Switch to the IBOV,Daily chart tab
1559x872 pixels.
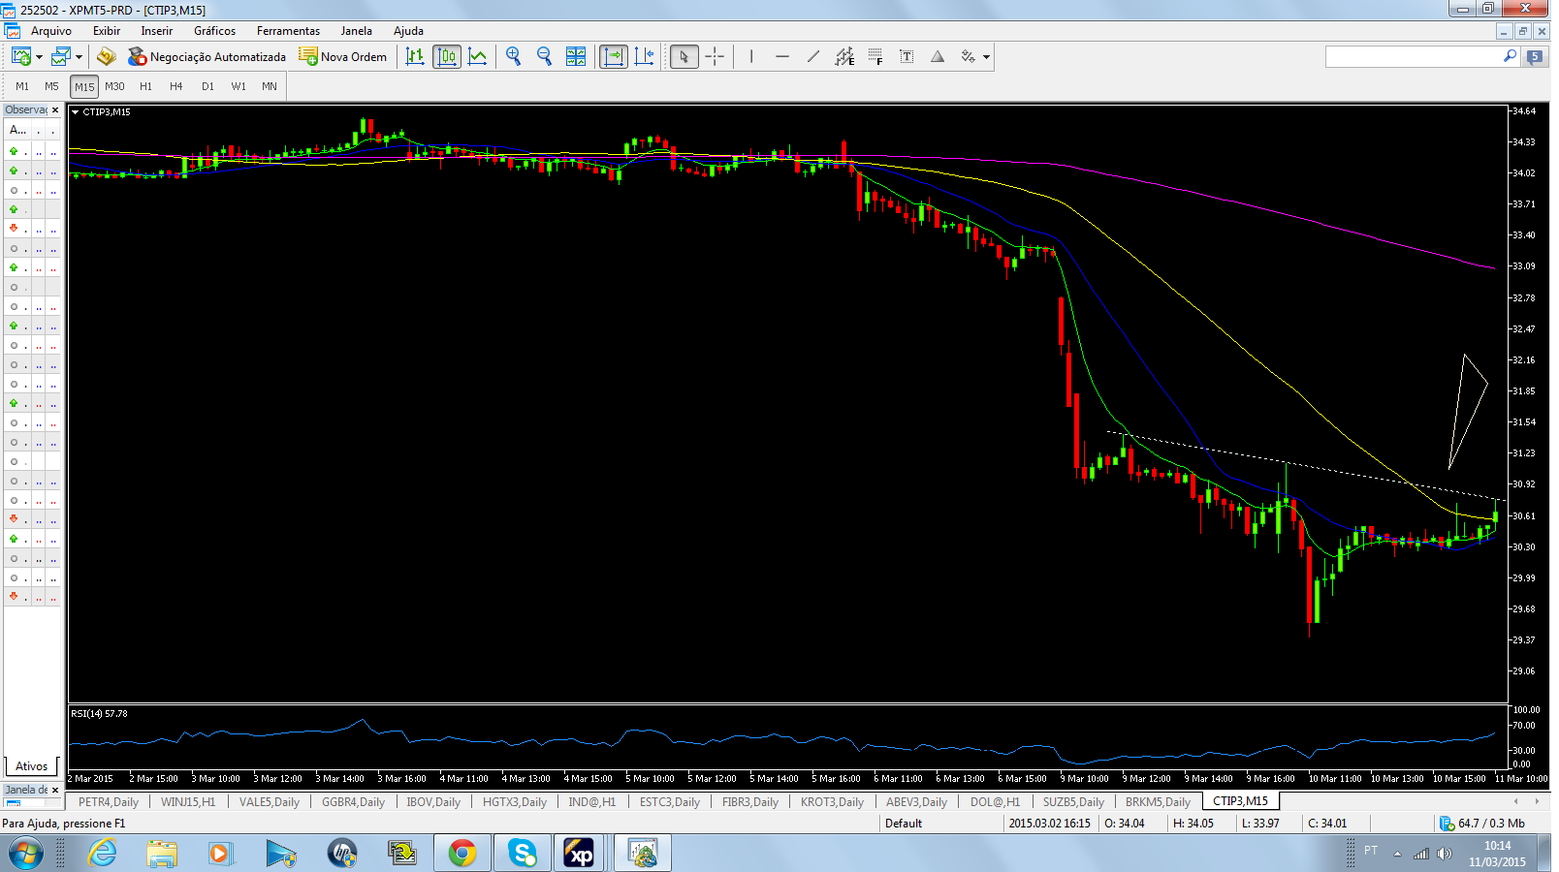[x=433, y=801]
